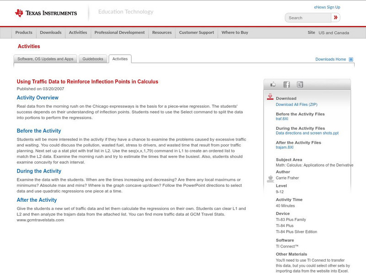366x273 pixels.
Task: Open Data directions and screen shots.ppt
Action: tap(307, 133)
